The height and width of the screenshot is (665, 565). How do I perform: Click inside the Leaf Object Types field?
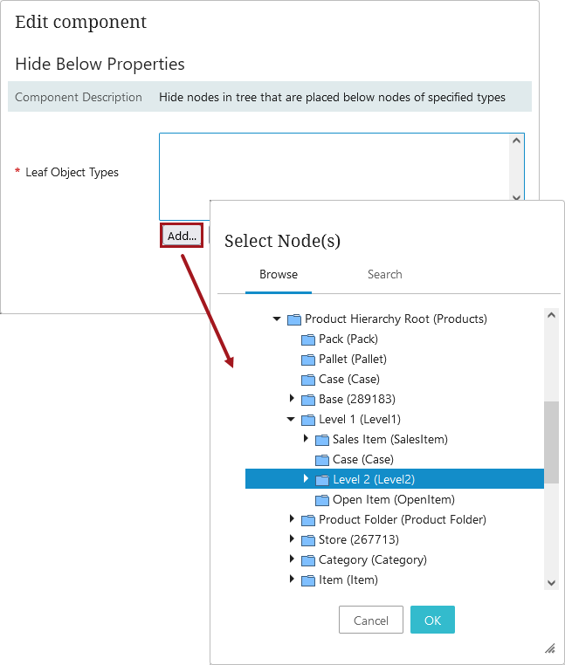[x=335, y=175]
